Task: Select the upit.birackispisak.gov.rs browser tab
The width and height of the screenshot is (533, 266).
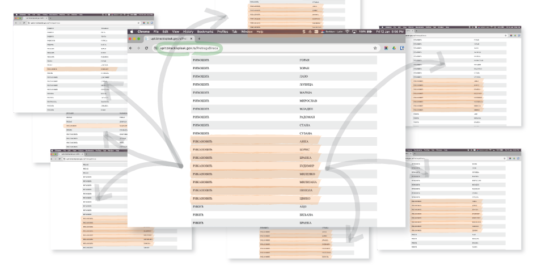Action: (169, 39)
